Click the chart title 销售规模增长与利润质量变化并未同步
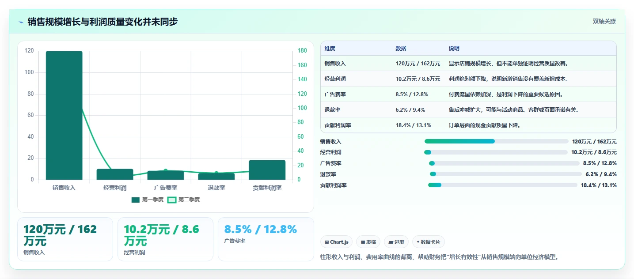 [x=103, y=22]
